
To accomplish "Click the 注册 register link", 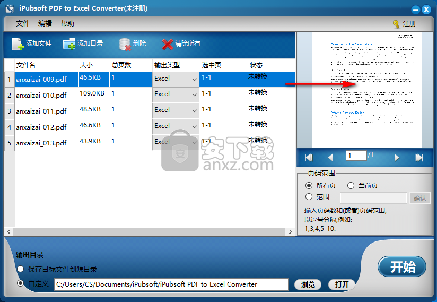I will pos(409,24).
